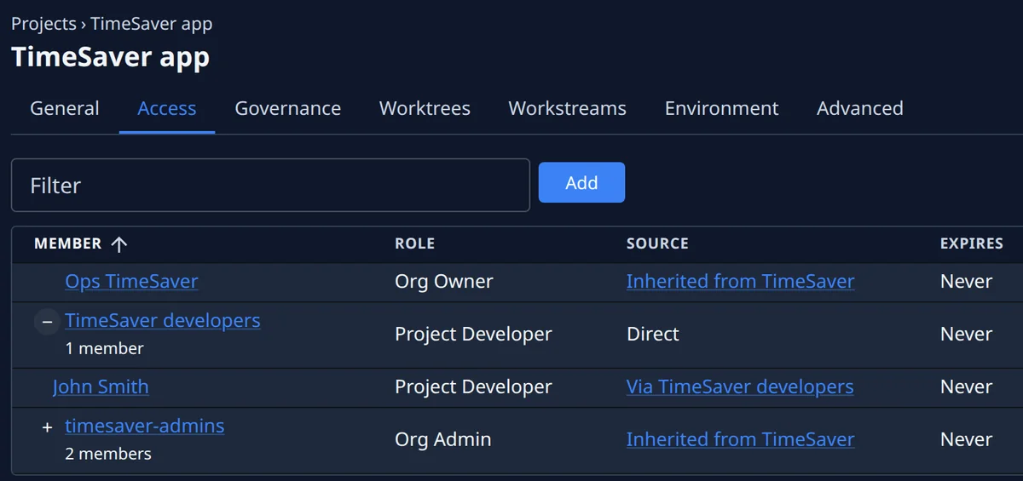Viewport: 1023px width, 481px height.
Task: Select the Access tab
Action: point(167,108)
